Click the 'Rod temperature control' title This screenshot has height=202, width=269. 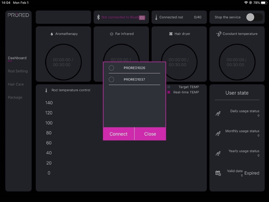(71, 90)
